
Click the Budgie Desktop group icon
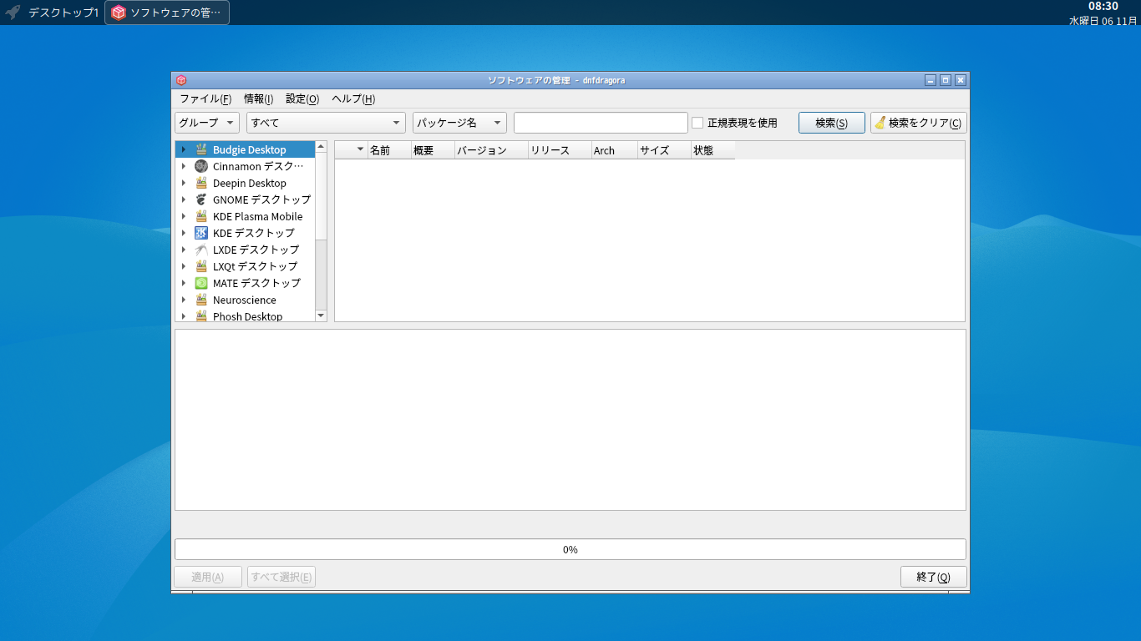click(x=201, y=149)
